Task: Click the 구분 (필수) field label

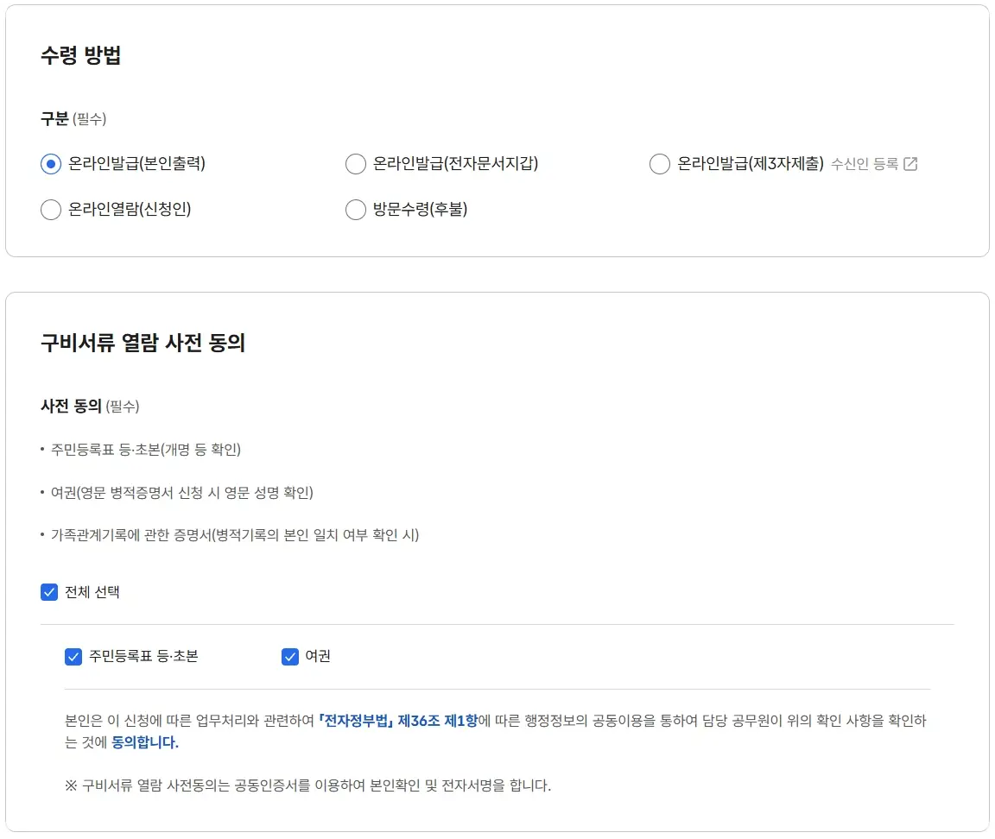Action: click(x=74, y=119)
